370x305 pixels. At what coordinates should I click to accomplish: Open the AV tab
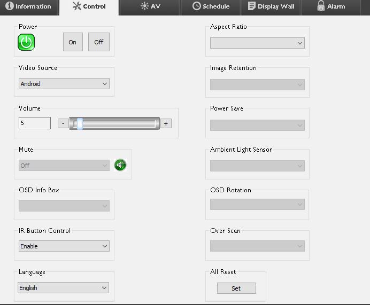click(150, 6)
